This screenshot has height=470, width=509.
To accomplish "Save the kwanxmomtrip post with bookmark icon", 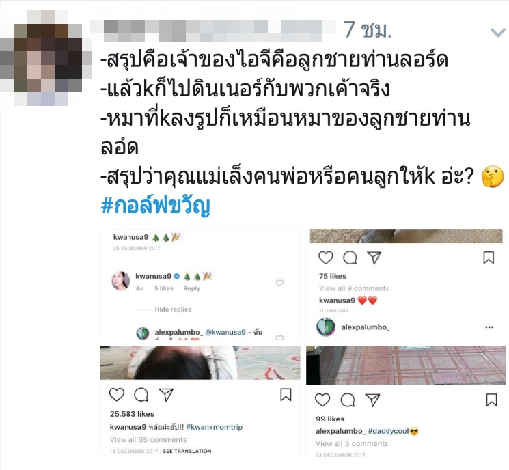I will pyautogui.click(x=286, y=395).
